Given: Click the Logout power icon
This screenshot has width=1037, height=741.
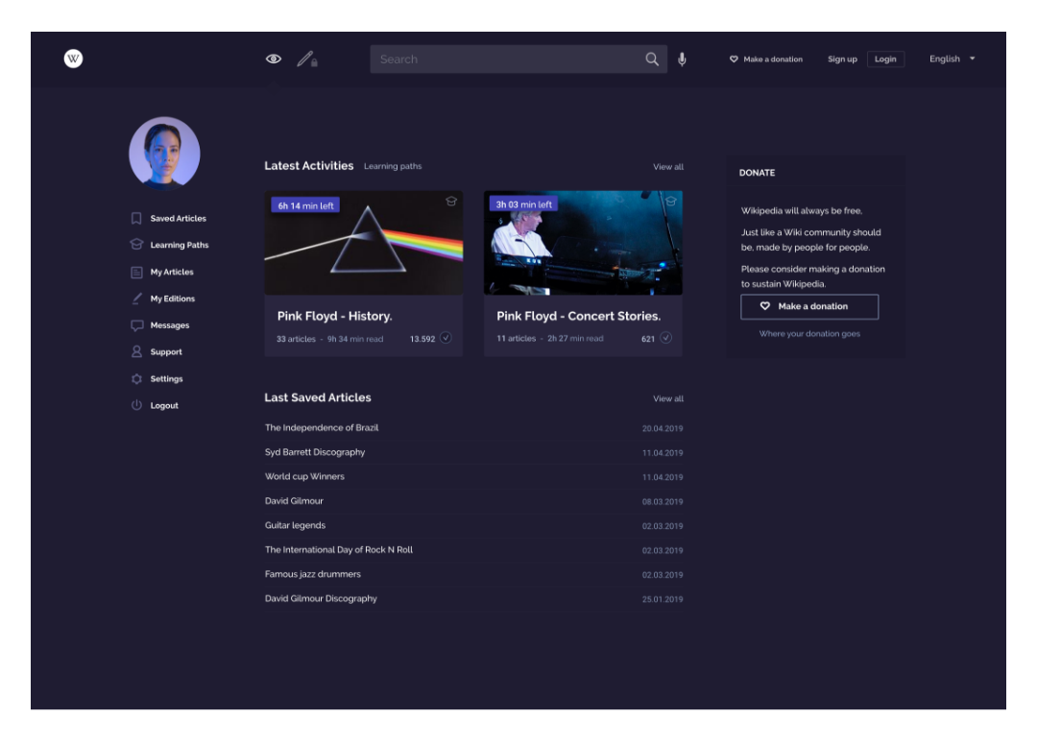Looking at the screenshot, I should pyautogui.click(x=136, y=405).
